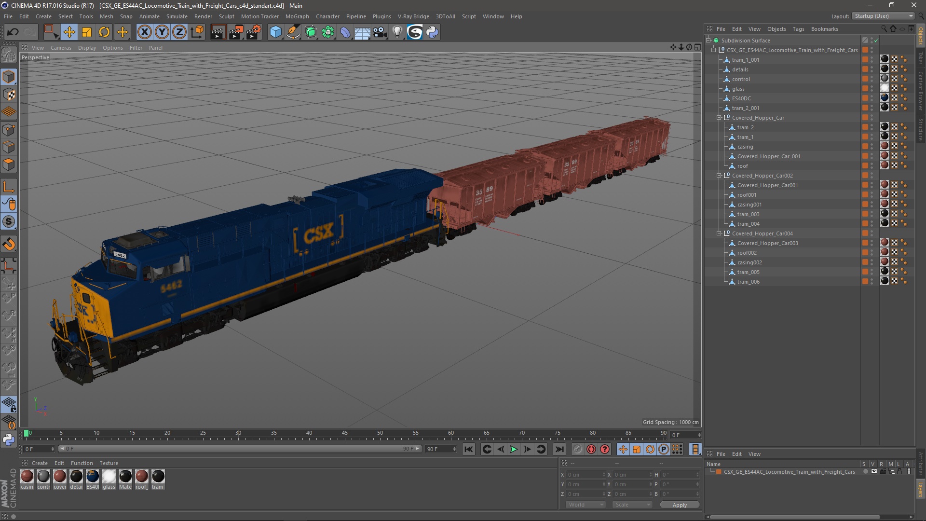Image resolution: width=926 pixels, height=521 pixels.
Task: Select the Rotate tool
Action: coord(104,32)
